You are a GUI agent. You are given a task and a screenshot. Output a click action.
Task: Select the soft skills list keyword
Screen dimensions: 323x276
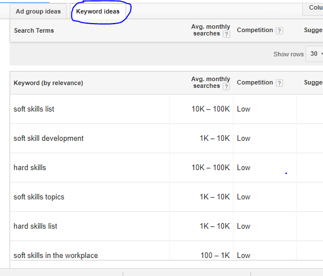coord(34,109)
